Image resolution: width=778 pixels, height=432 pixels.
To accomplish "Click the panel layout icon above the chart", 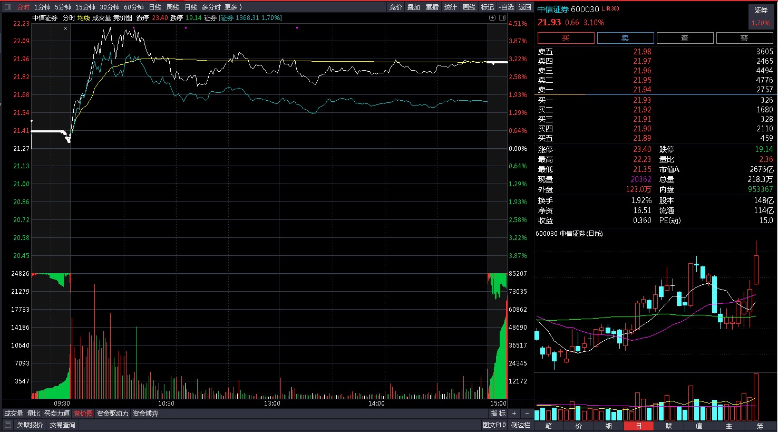I will [502, 17].
